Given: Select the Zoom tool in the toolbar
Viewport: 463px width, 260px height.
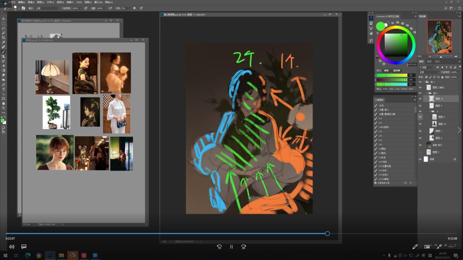Looking at the screenshot, I should coord(4,108).
